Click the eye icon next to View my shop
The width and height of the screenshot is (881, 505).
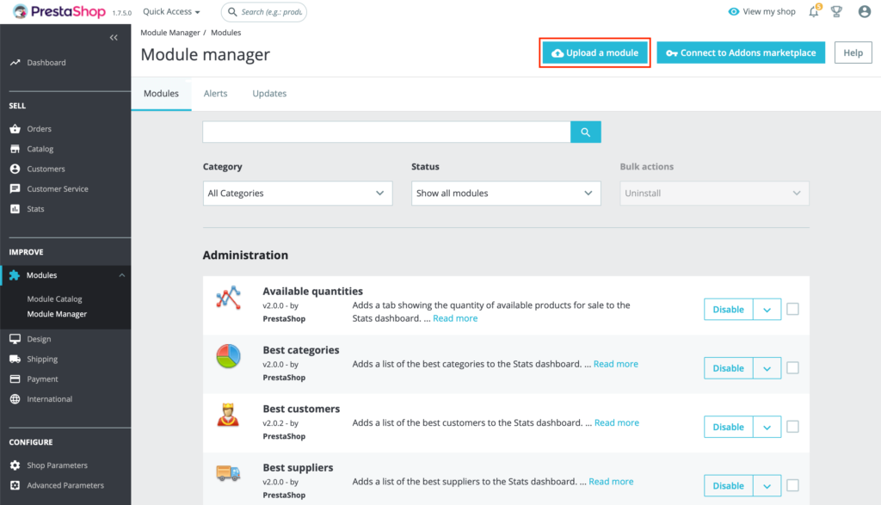733,12
